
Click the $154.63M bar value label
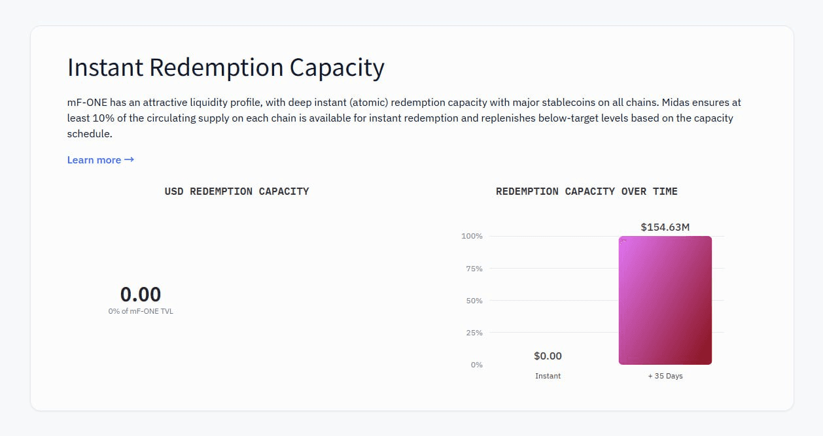pos(665,227)
